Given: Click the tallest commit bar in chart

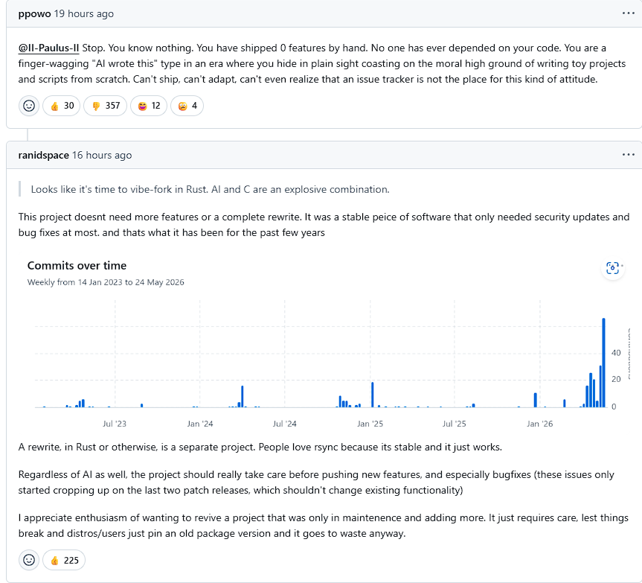Looking at the screenshot, I should point(603,363).
